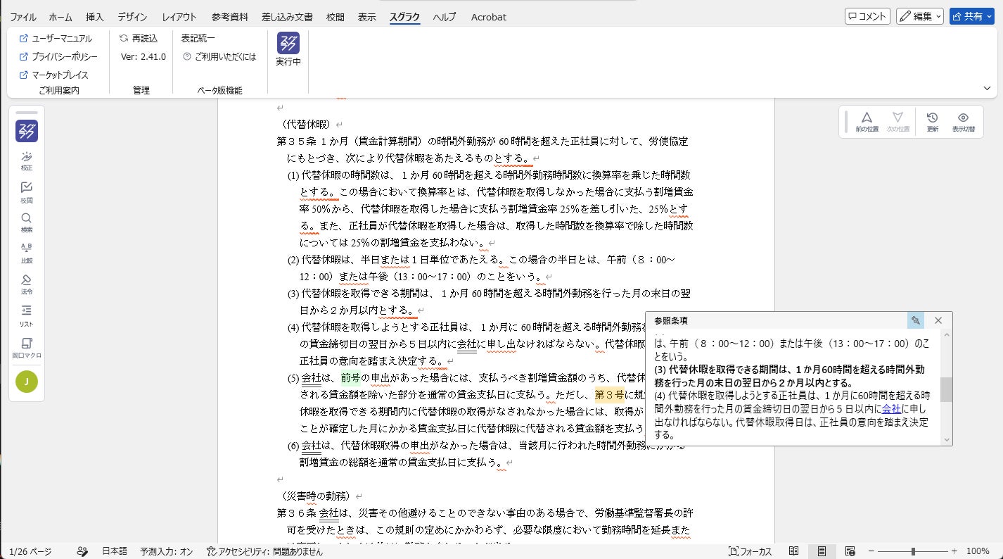Screen dimensions: 1003x559
Task: Open the 校正 proofreading tool
Action: [x=27, y=161]
